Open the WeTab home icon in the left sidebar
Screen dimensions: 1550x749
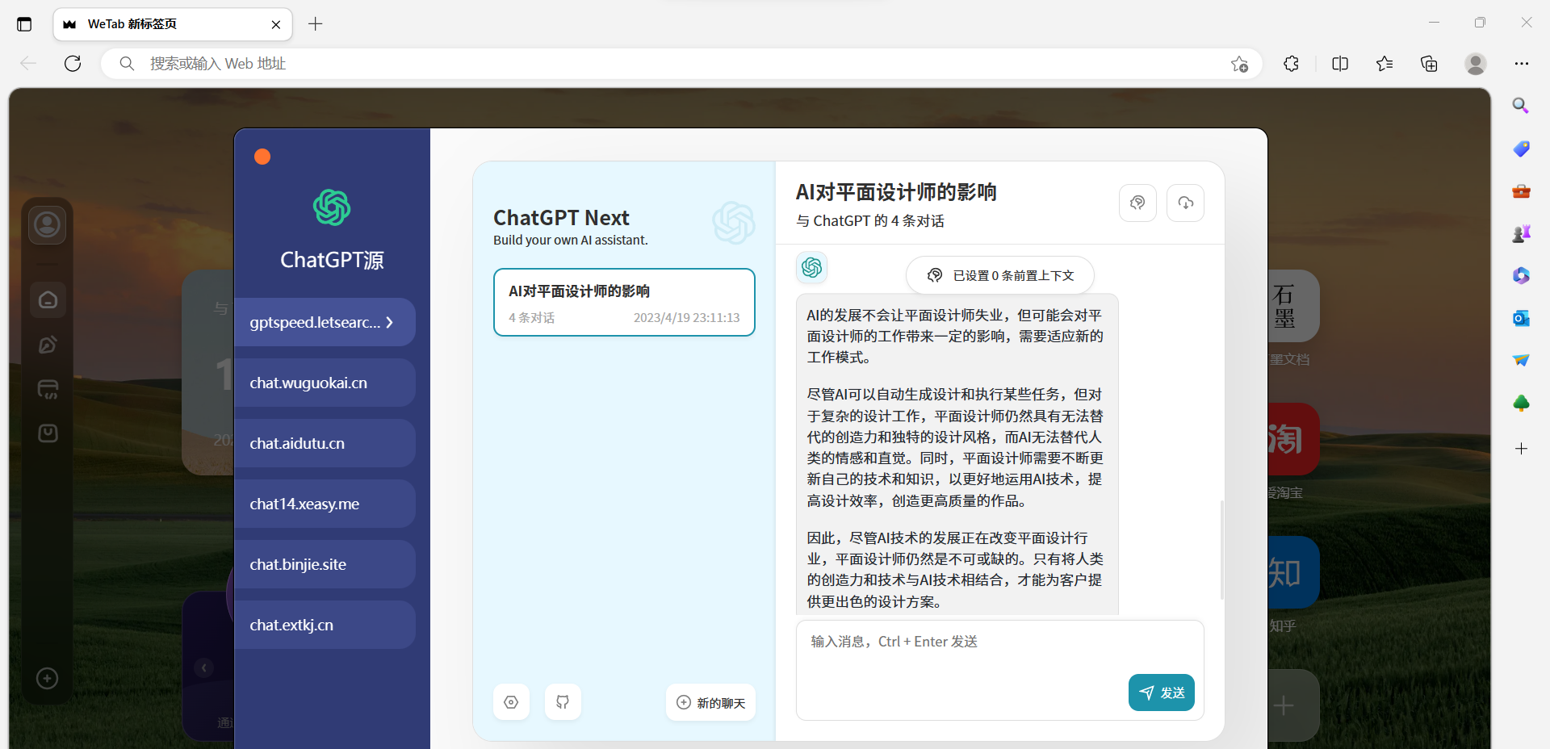(x=48, y=300)
